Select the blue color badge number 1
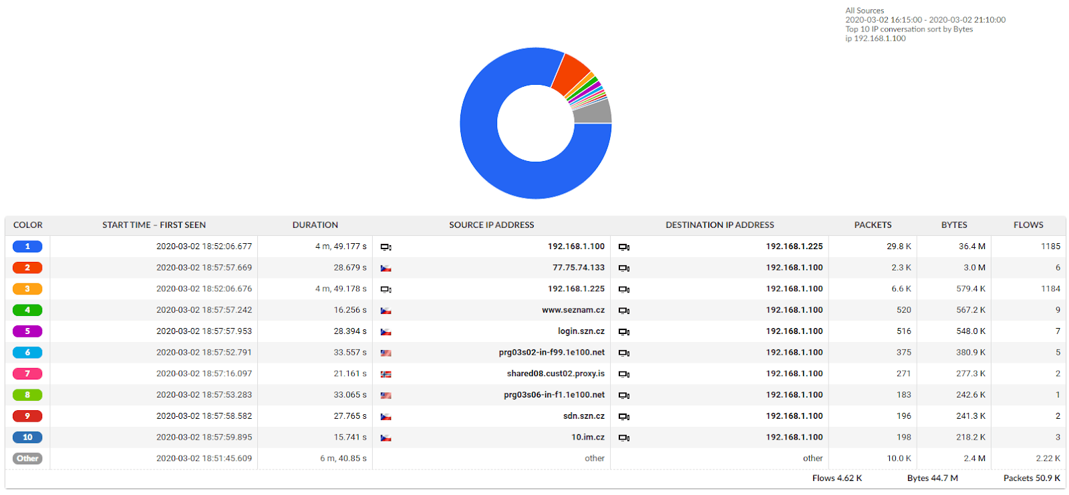This screenshot has width=1069, height=495. point(27,246)
